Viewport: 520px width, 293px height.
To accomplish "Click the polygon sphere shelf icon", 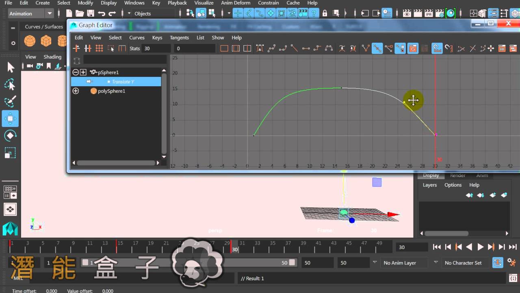I will pyautogui.click(x=30, y=41).
